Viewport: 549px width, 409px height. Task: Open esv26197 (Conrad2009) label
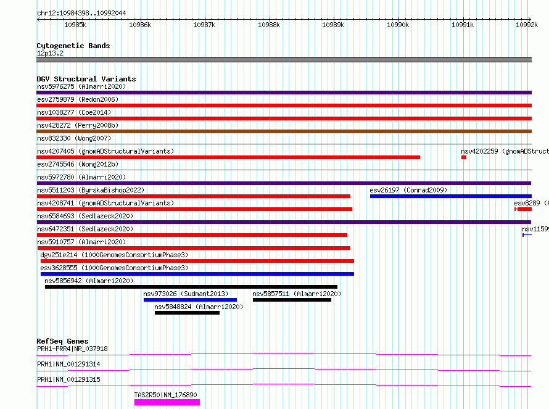[408, 190]
